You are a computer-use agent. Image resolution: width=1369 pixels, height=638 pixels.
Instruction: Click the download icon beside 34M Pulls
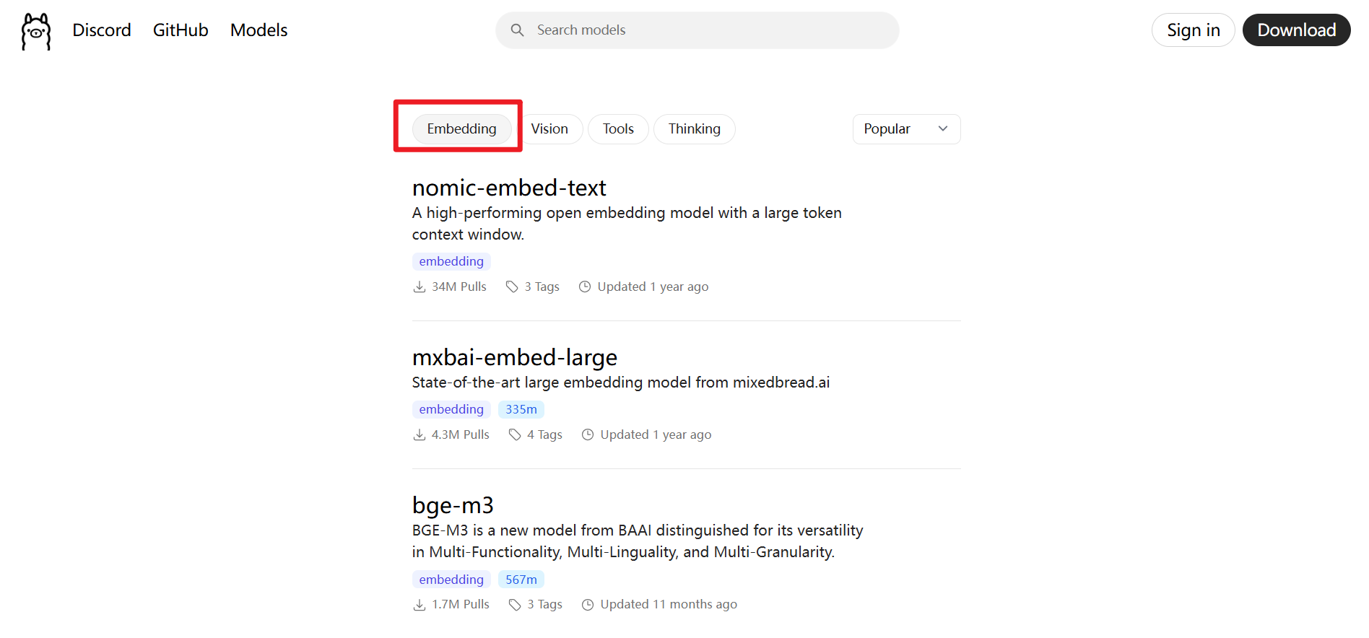coord(419,287)
